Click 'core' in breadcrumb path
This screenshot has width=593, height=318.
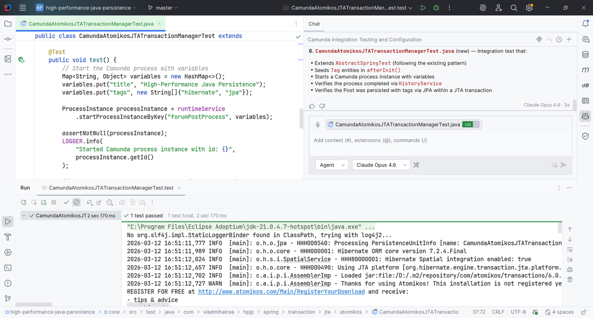click(114, 312)
